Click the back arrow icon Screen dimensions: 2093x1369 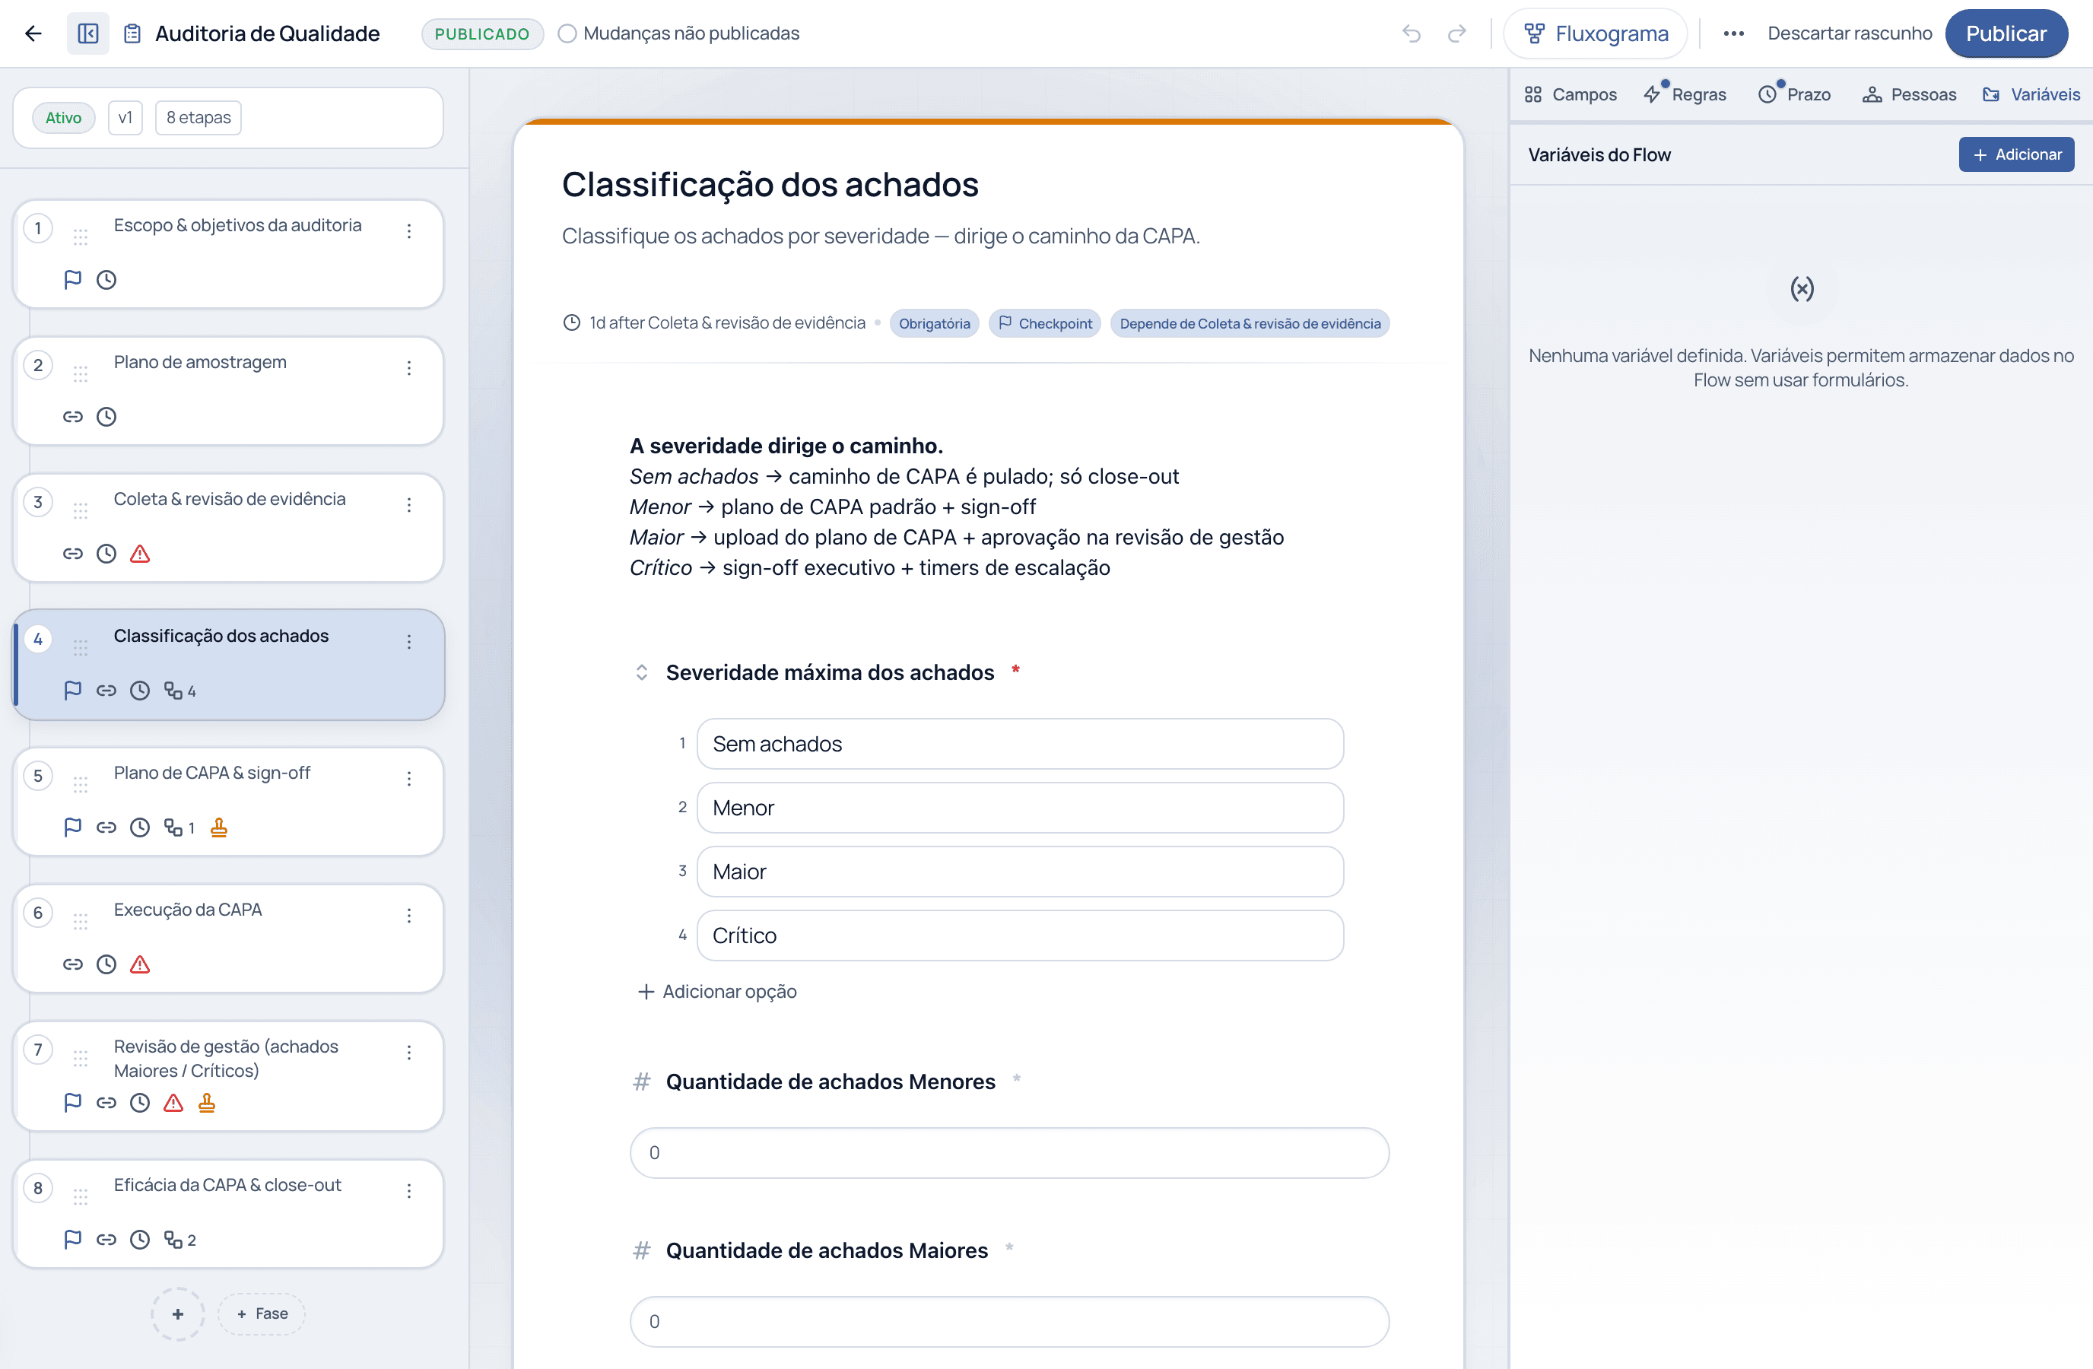click(33, 33)
